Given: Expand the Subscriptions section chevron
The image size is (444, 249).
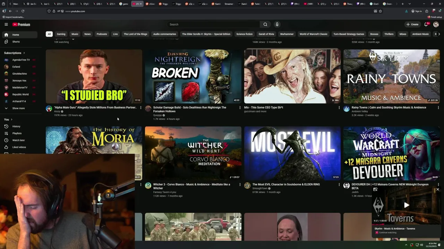Looking at the screenshot, I should click(x=24, y=53).
